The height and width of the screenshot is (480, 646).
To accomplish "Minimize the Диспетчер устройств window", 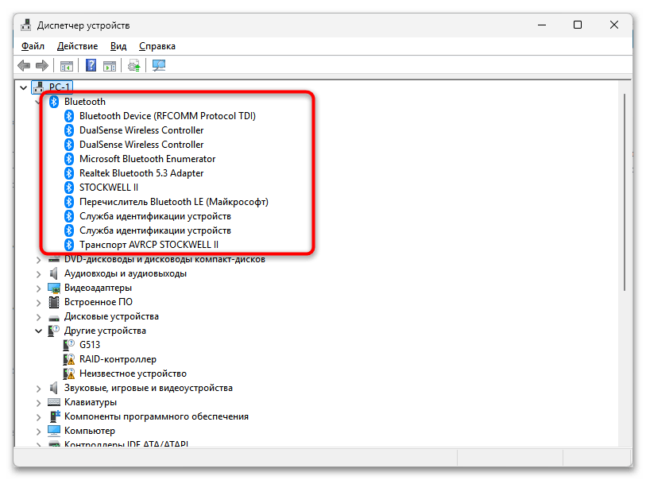I will tap(542, 25).
